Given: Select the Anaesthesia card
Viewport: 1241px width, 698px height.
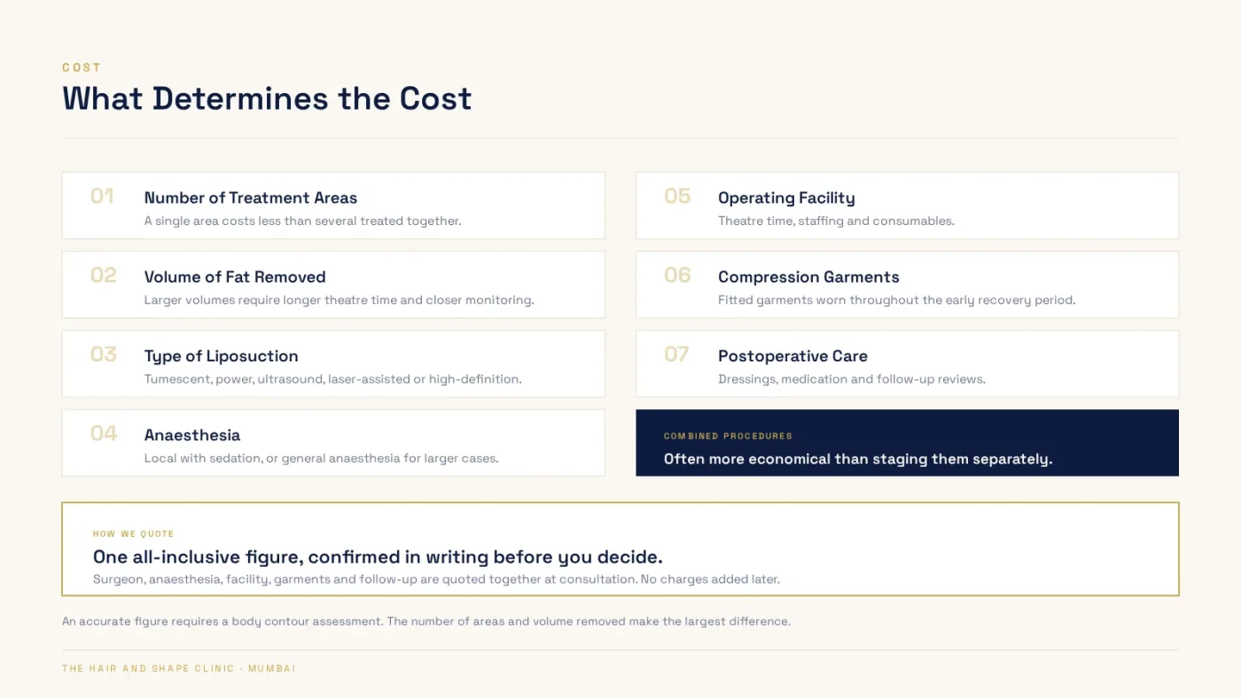Looking at the screenshot, I should pos(333,443).
